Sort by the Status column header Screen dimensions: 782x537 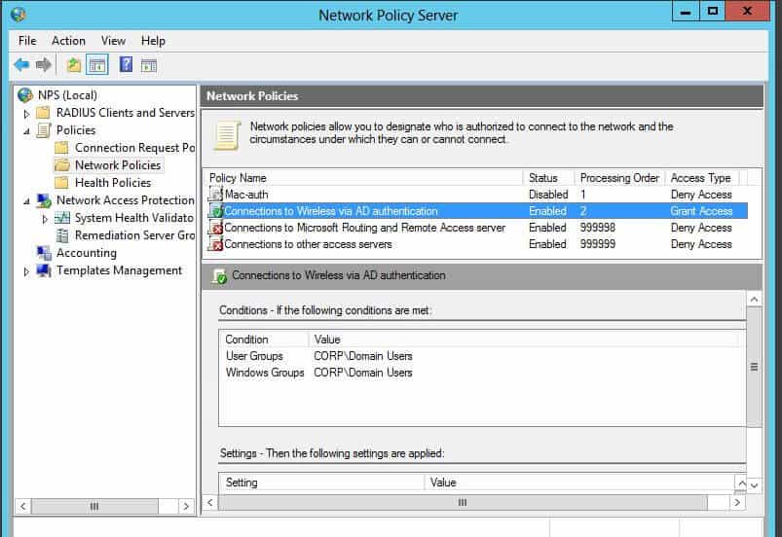pos(548,178)
